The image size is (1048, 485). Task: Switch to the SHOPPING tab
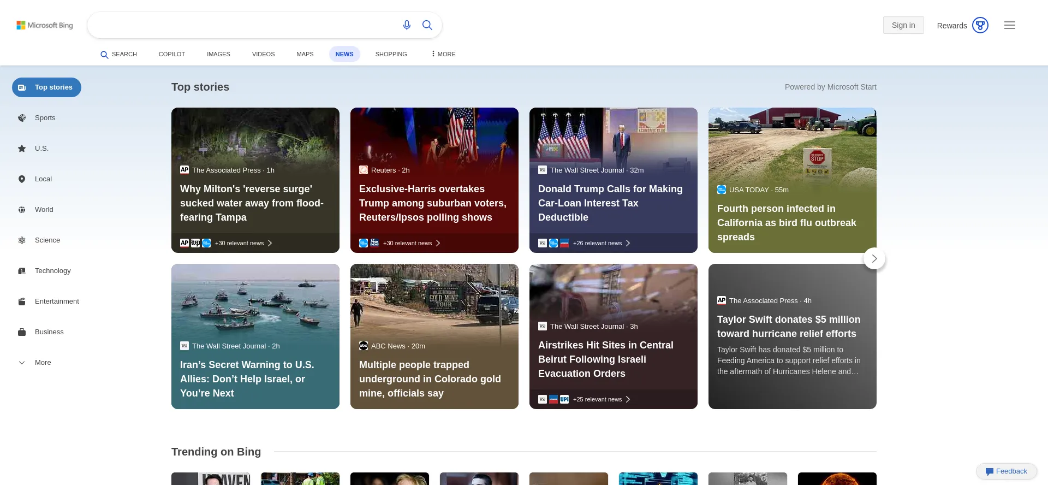click(x=391, y=54)
